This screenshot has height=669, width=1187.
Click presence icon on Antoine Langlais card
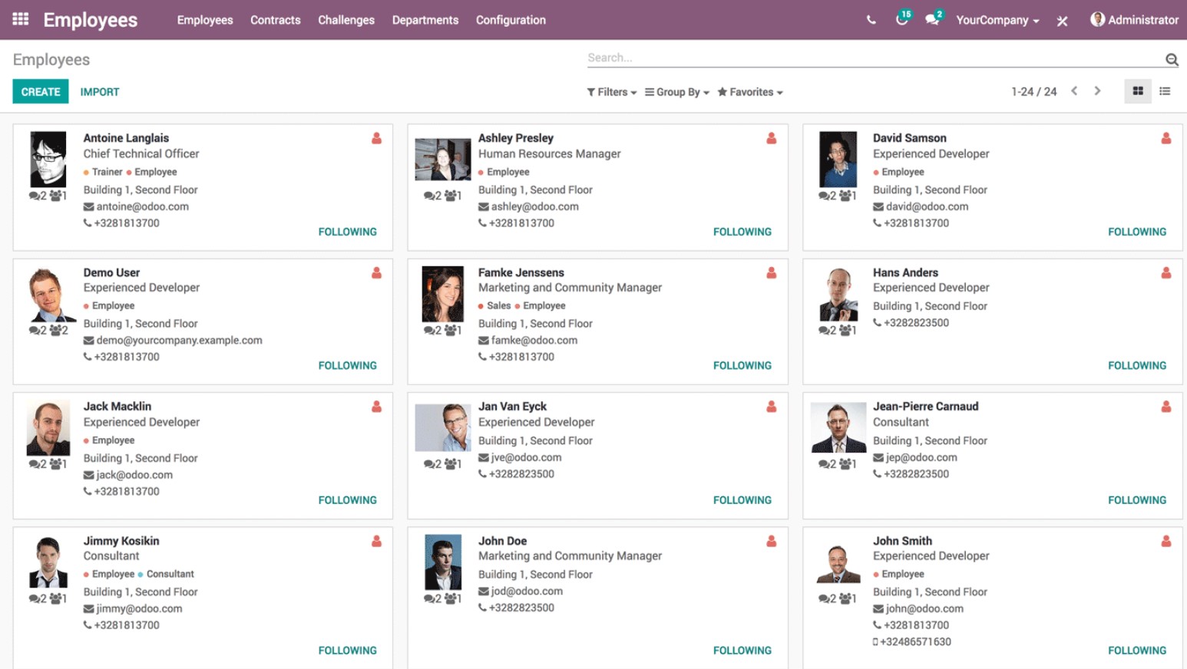(x=376, y=138)
